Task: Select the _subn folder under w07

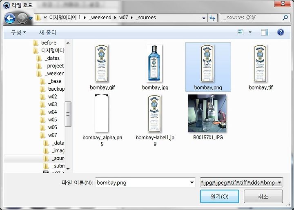Action: click(54, 166)
